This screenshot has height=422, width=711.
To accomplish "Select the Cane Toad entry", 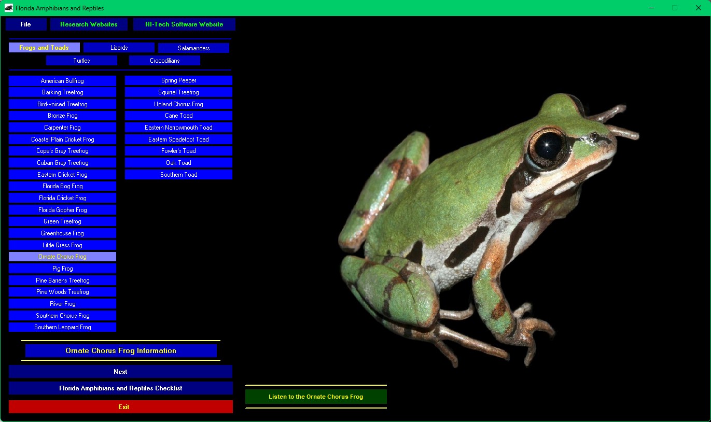I will [x=178, y=116].
